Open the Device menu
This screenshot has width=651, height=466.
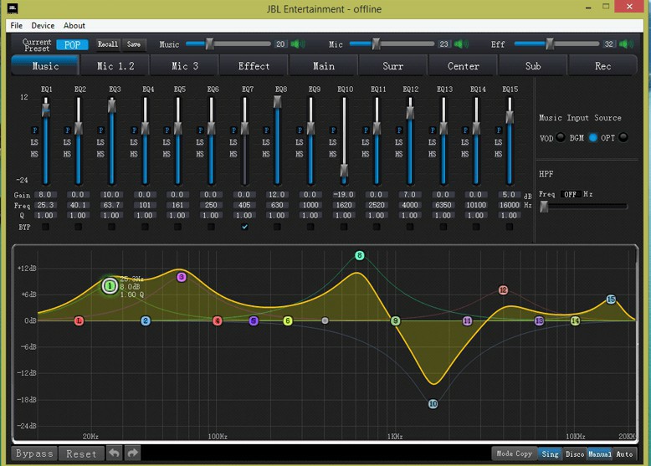pos(43,26)
